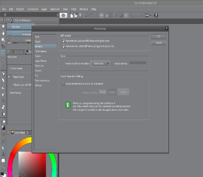Click the Help question mark icon
This screenshot has height=177, width=203.
(x=156, y=15)
